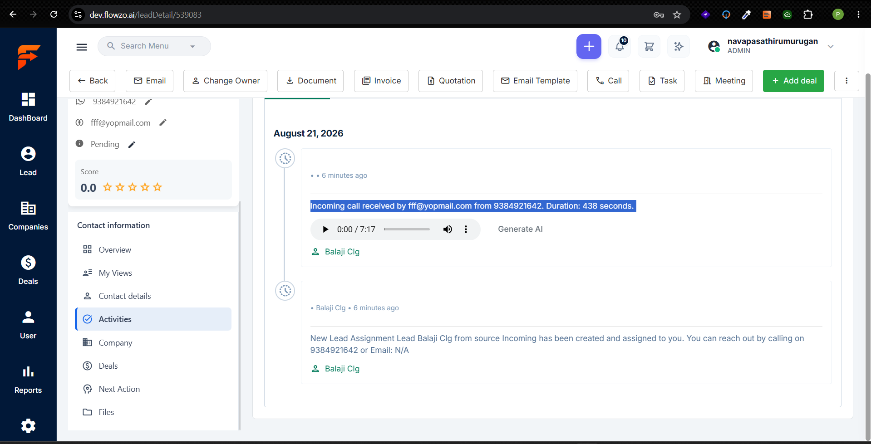Click the Chrome profile avatar P
The height and width of the screenshot is (444, 871).
click(x=838, y=15)
